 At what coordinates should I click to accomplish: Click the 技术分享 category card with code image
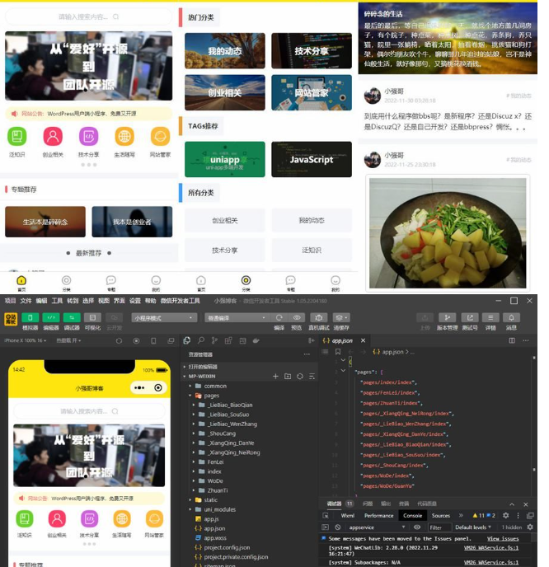click(312, 50)
